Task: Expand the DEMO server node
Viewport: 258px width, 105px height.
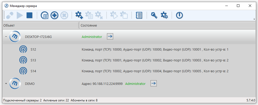Action: click(x=6, y=84)
